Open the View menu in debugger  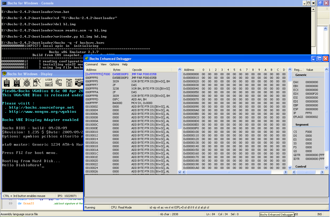click(103, 64)
